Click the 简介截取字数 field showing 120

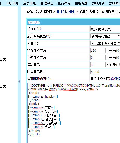point(98,50)
